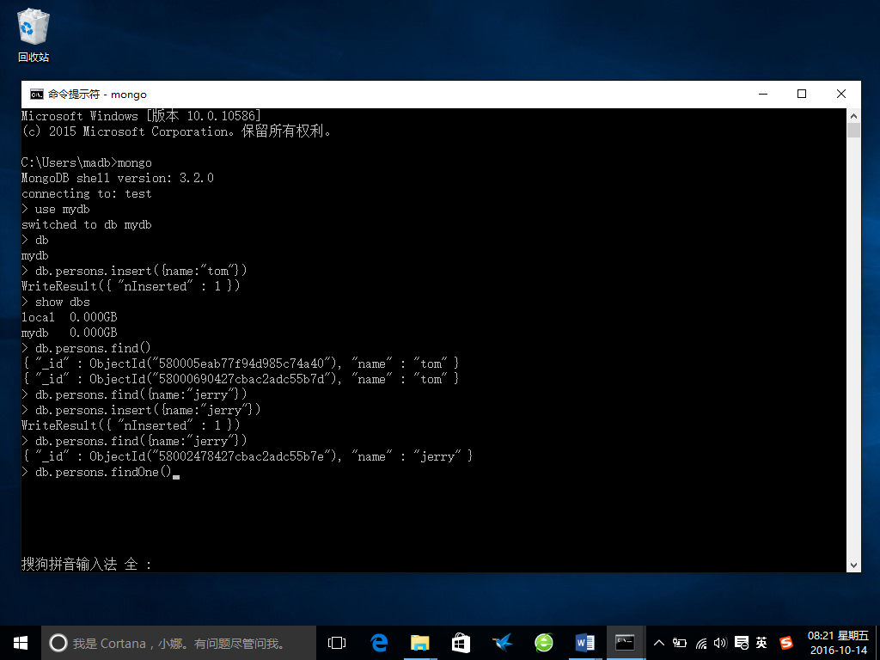Select the command prompt taskbar button

click(x=626, y=643)
